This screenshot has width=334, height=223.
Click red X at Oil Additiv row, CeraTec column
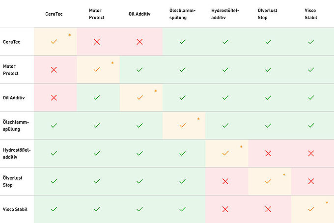[54, 98]
